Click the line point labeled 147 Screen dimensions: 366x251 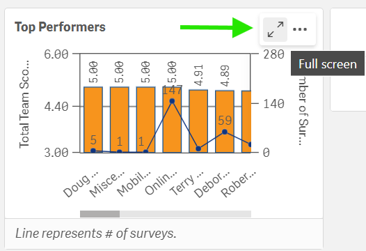[x=172, y=101]
